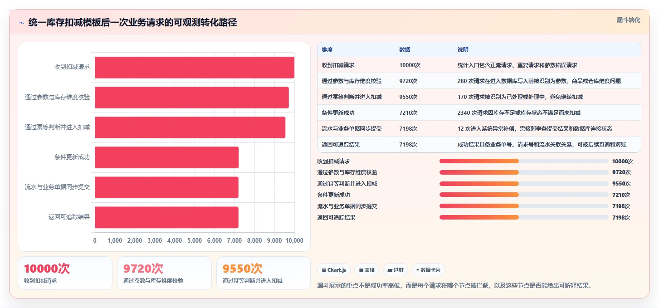Click the progress bar for 流水与业务单据同步提交

pyautogui.click(x=524, y=206)
